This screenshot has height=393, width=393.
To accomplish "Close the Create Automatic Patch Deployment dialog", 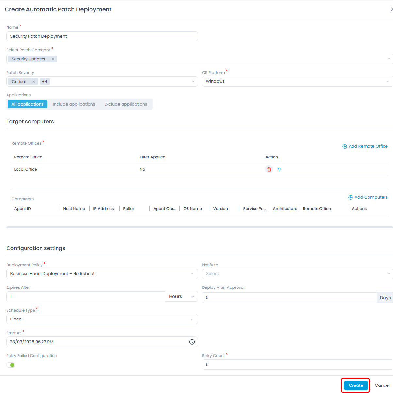I will [391, 9].
